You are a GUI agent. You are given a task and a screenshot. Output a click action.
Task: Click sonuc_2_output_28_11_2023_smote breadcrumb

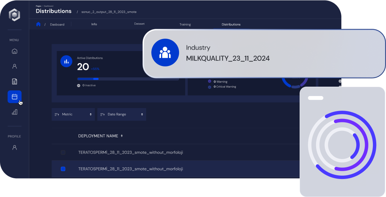[109, 12]
